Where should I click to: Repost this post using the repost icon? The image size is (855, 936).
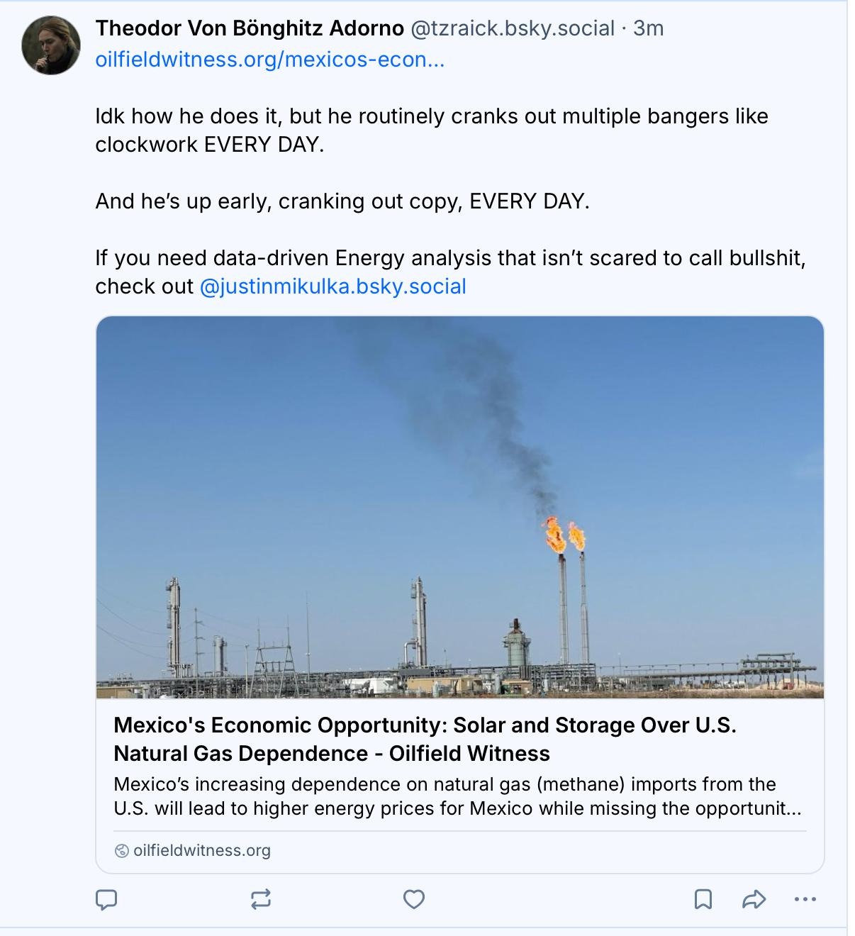point(260,900)
